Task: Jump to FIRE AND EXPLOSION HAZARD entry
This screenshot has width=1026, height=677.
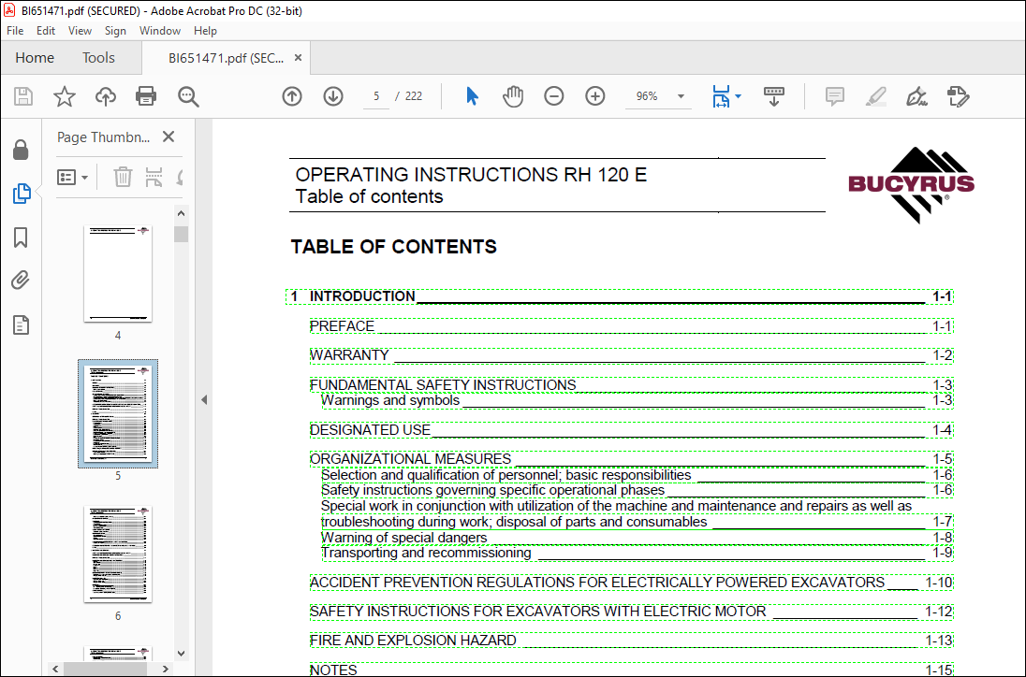Action: (632, 641)
